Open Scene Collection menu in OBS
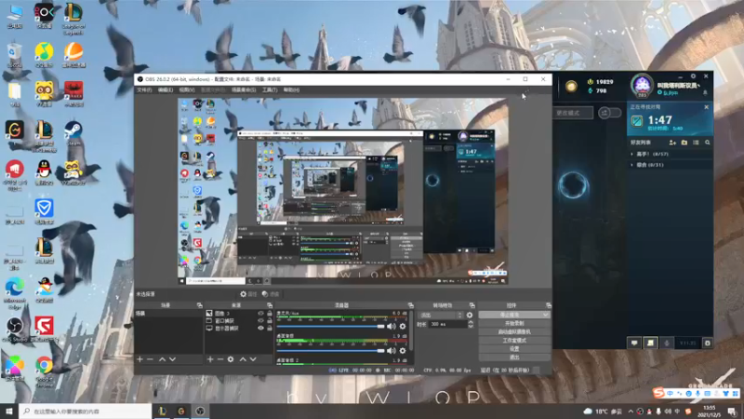Screen dimensions: 744x419 coord(244,89)
